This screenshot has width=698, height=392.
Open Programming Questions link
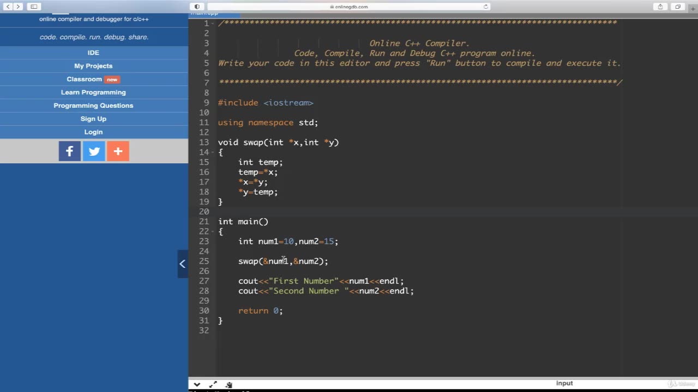click(93, 106)
